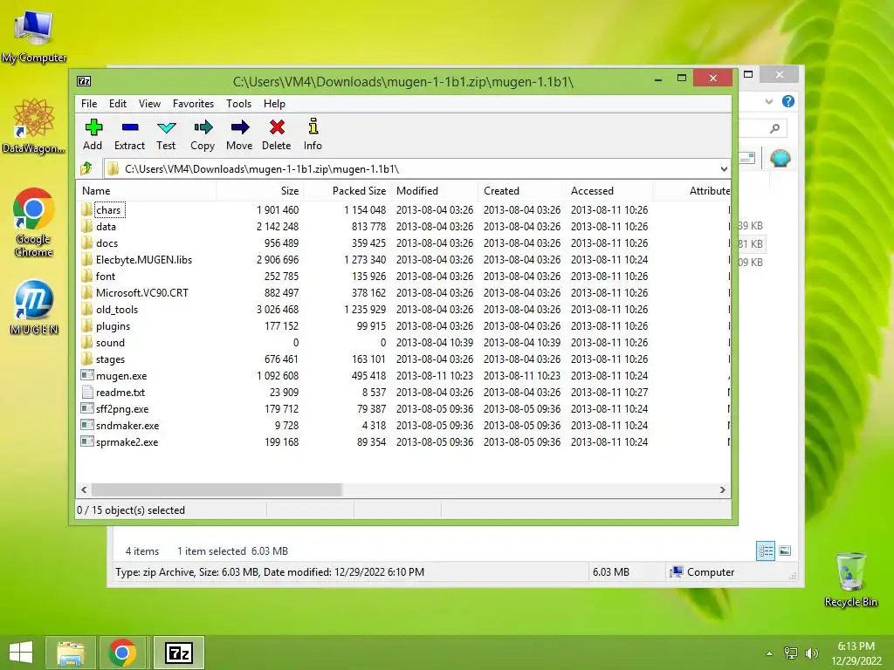Click the address path field
Image resolution: width=894 pixels, height=670 pixels.
(416, 168)
